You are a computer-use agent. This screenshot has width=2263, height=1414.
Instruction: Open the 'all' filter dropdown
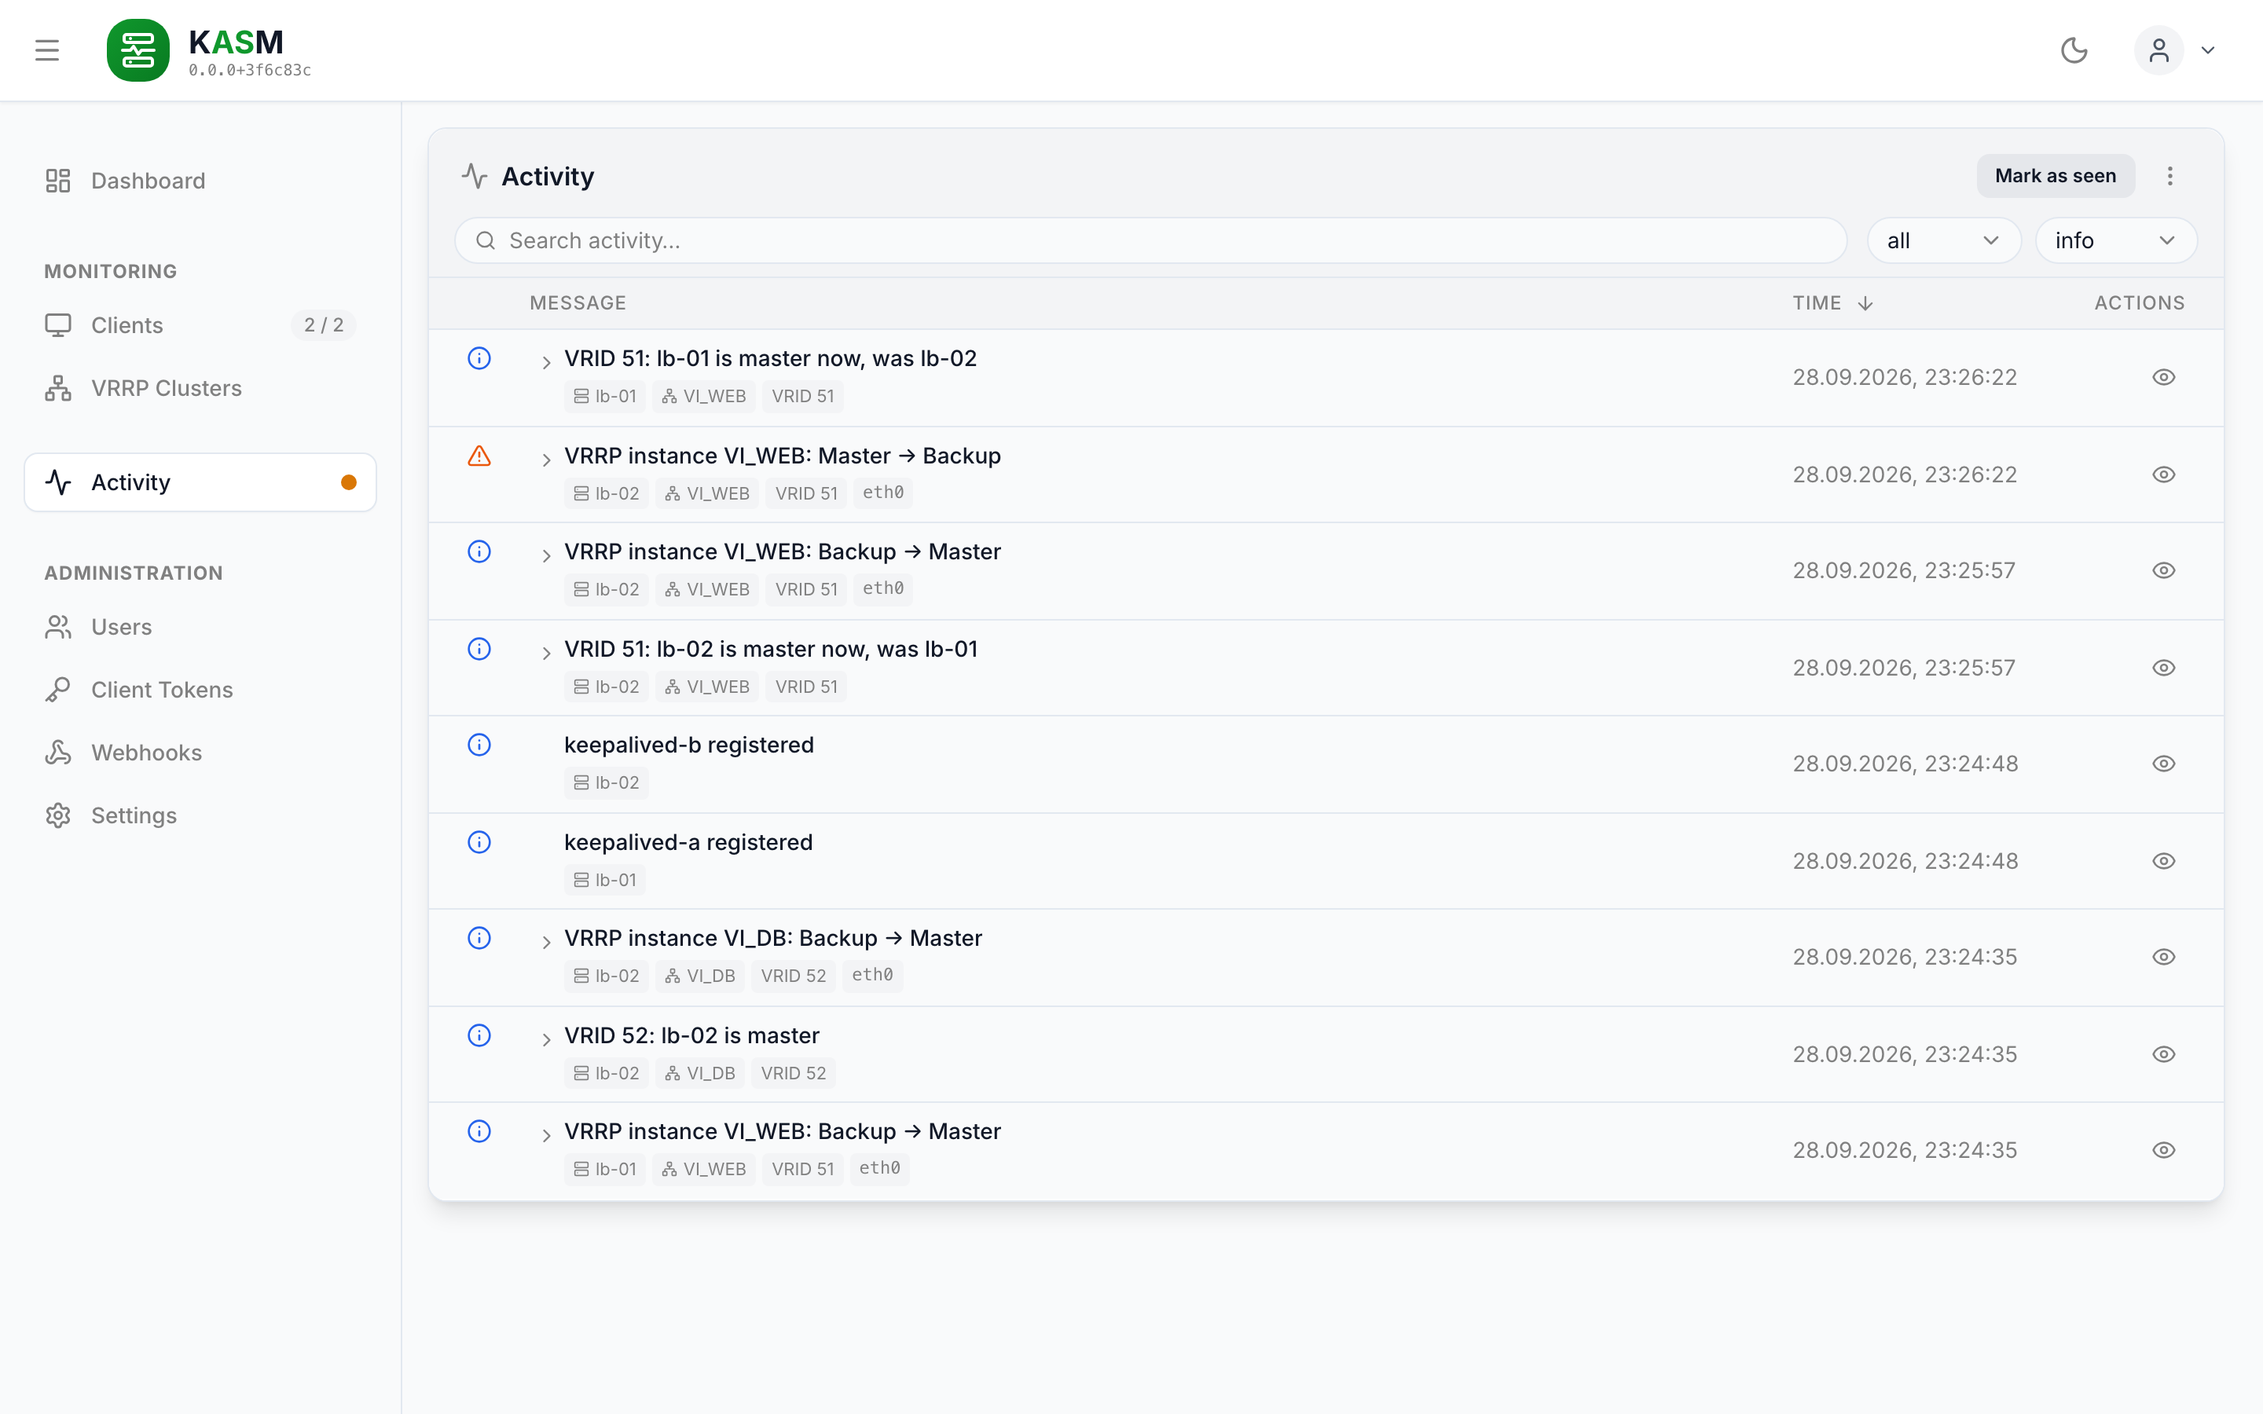point(1943,241)
